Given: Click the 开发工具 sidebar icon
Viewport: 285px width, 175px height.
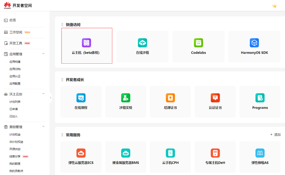Looking at the screenshot, I should pos(6,43).
